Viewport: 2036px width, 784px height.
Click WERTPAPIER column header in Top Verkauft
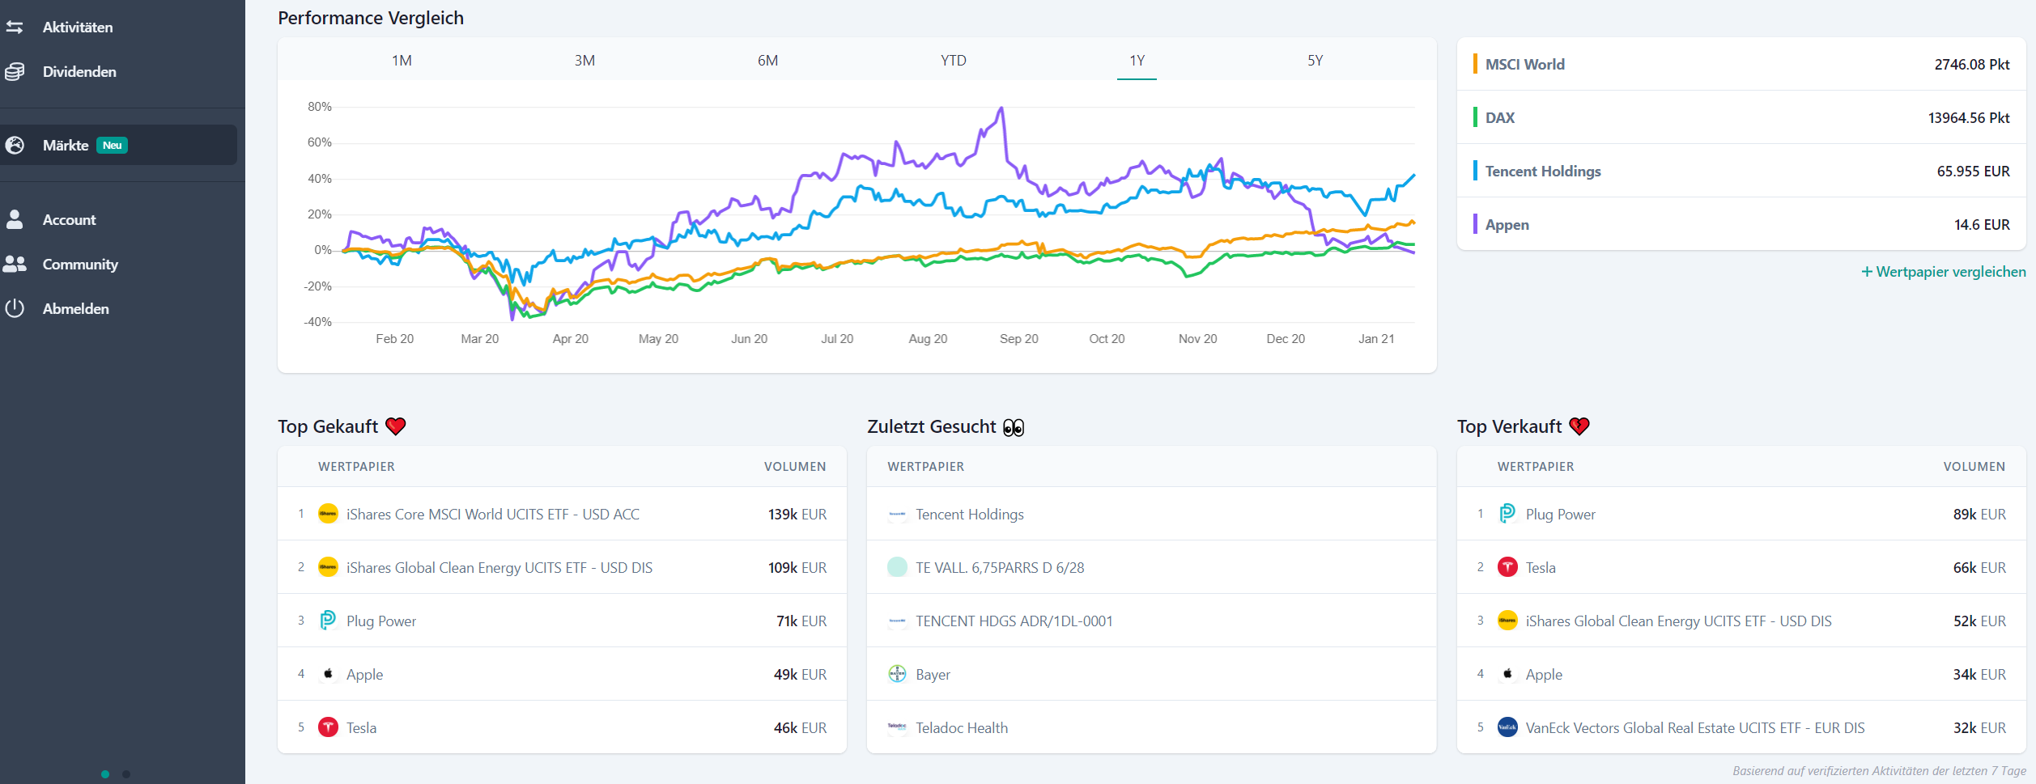[1536, 467]
